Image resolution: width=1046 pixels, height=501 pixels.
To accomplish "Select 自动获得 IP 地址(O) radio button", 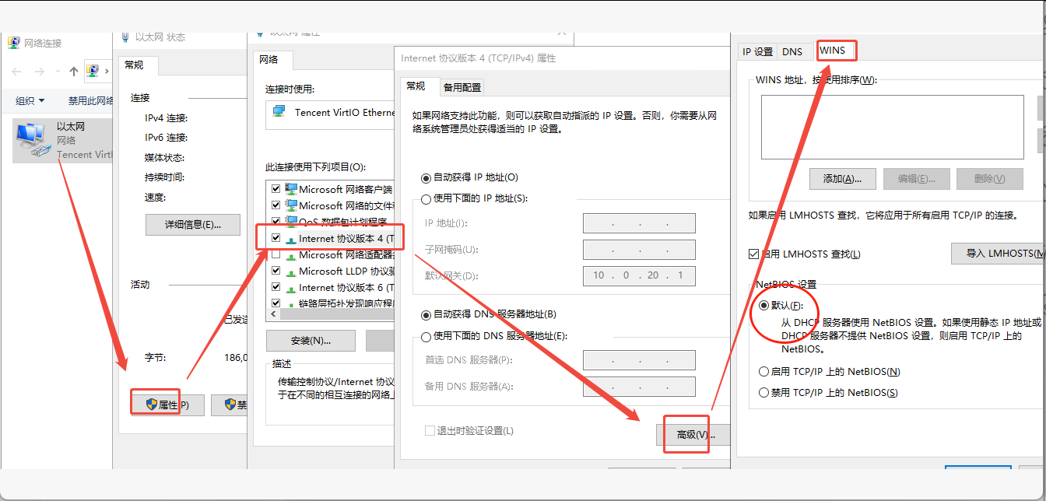I will tap(426, 178).
